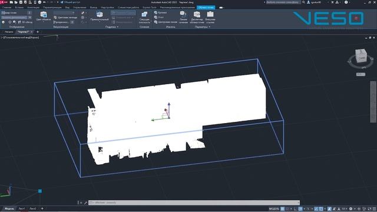
Task: Click the Plot printer quick-access icon
Action: click(39, 2)
